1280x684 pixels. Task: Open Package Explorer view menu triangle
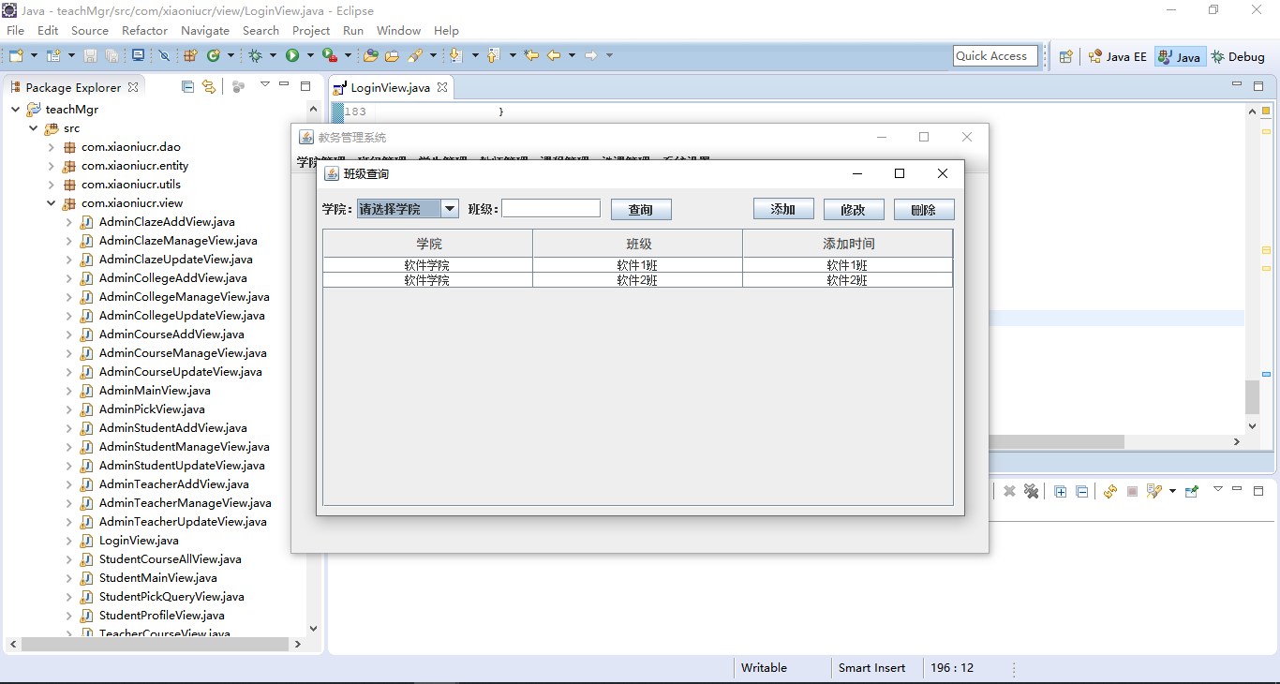pyautogui.click(x=265, y=84)
